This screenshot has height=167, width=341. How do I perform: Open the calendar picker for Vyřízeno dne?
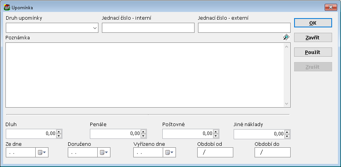click(x=169, y=153)
